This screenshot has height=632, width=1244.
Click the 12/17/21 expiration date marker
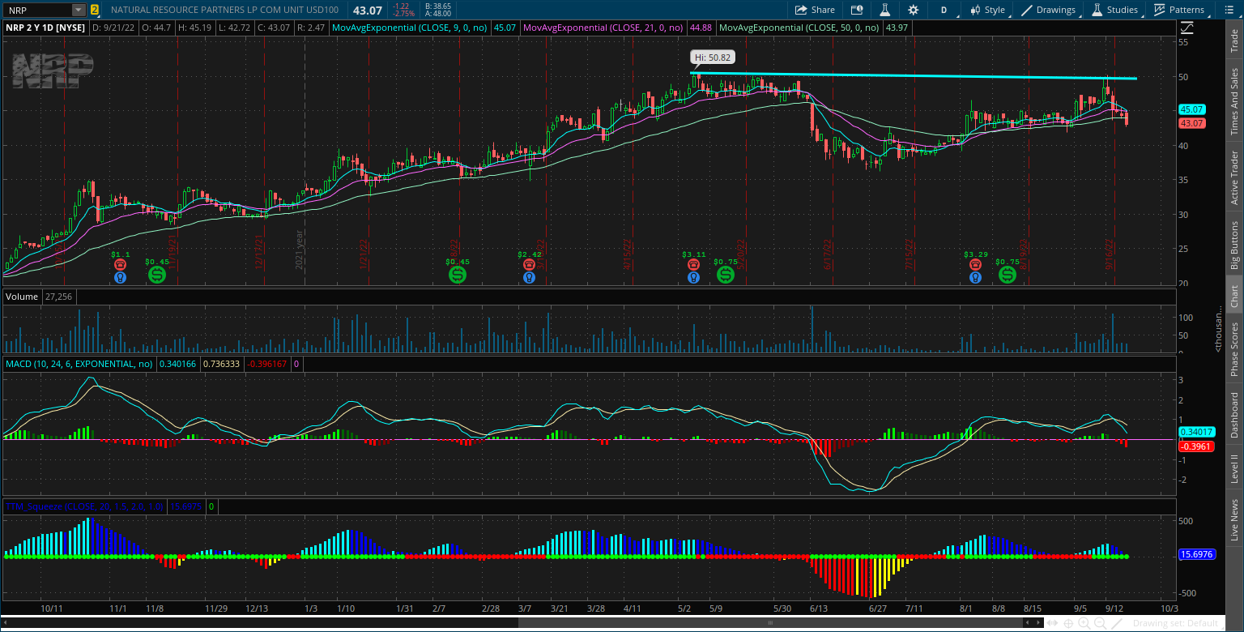[259, 252]
